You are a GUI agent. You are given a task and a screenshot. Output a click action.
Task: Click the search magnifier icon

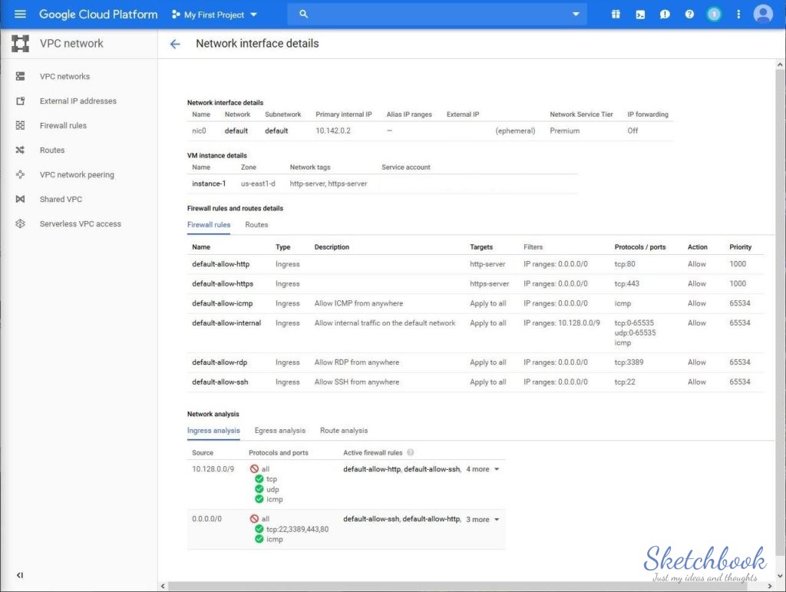pyautogui.click(x=303, y=14)
